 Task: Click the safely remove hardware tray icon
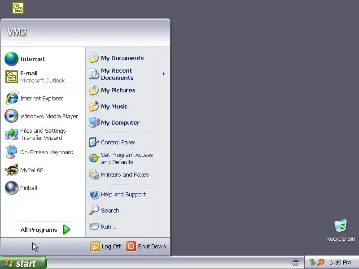pos(312,262)
